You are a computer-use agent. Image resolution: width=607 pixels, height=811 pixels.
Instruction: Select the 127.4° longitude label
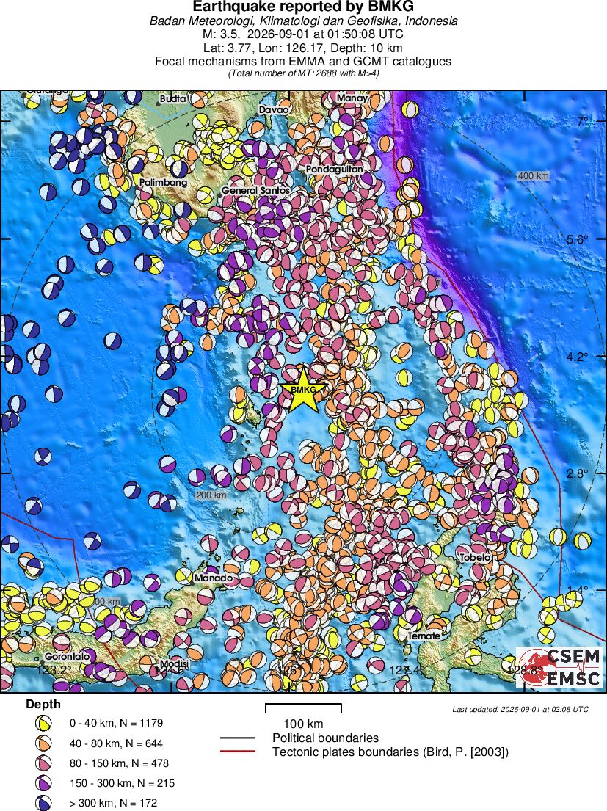coord(407,671)
